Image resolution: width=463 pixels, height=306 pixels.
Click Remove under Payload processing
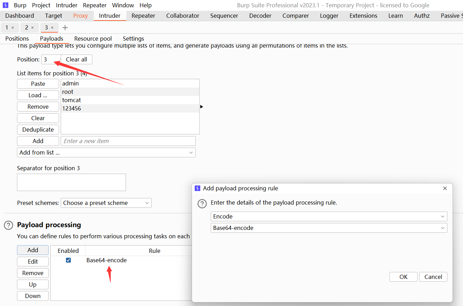click(x=33, y=273)
